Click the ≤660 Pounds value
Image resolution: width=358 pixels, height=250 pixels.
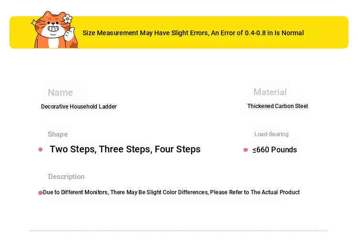point(274,150)
